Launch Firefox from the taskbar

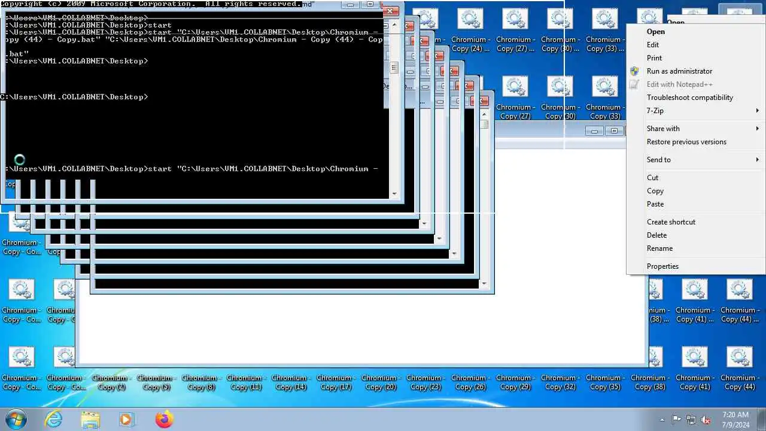coord(164,419)
